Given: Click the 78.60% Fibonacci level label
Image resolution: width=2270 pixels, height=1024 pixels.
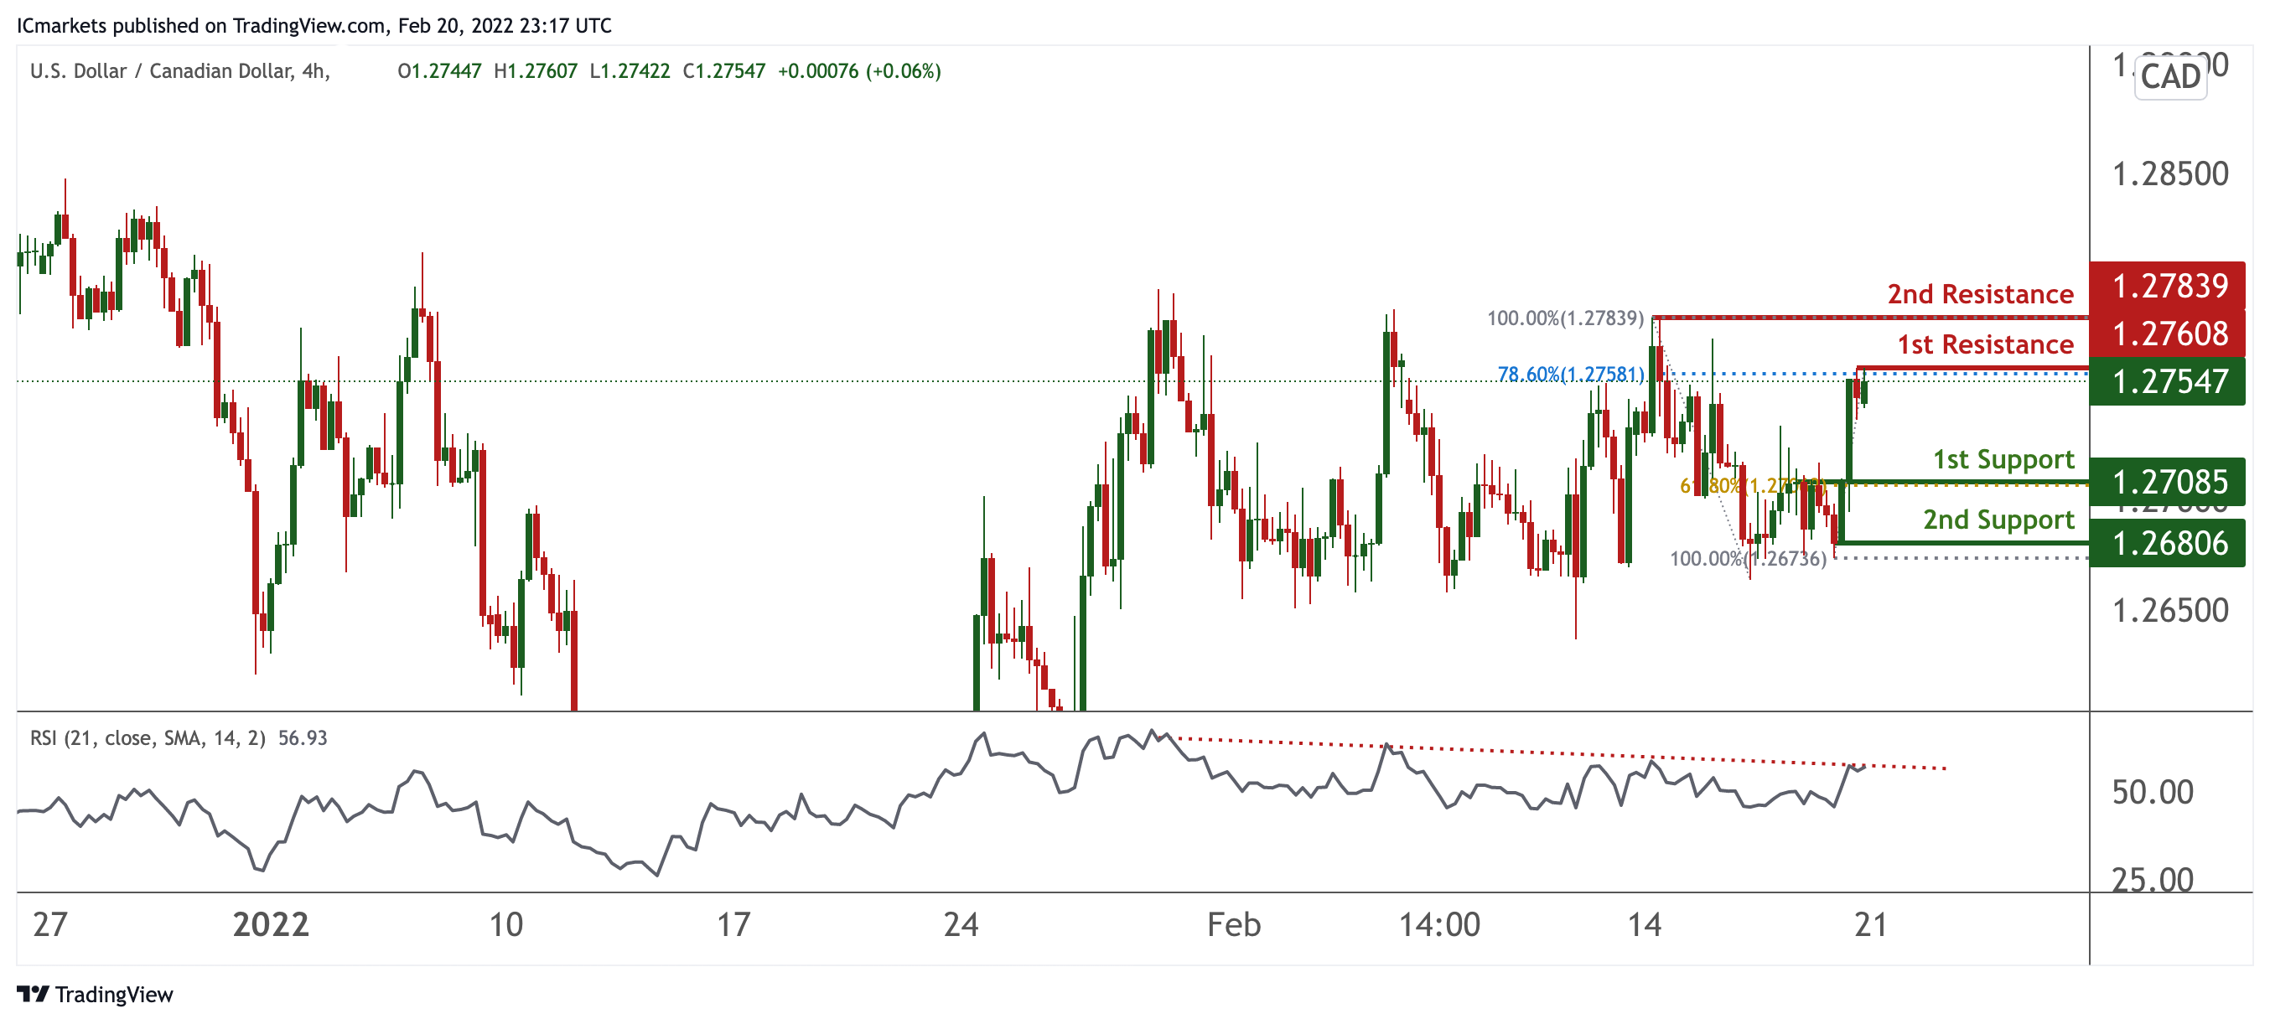Looking at the screenshot, I should [x=1570, y=375].
